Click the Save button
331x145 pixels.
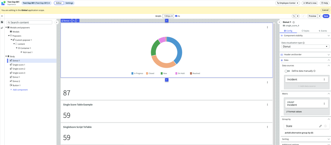(326, 16)
